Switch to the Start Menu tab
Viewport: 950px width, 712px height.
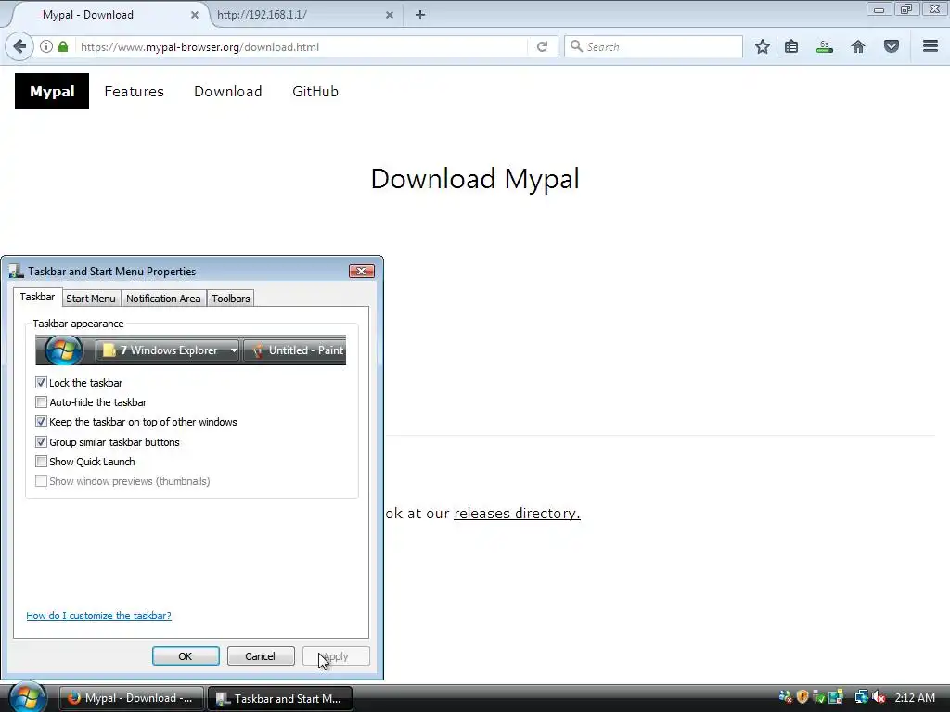click(90, 299)
